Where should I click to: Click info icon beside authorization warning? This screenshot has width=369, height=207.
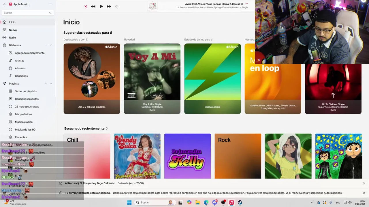[61, 193]
